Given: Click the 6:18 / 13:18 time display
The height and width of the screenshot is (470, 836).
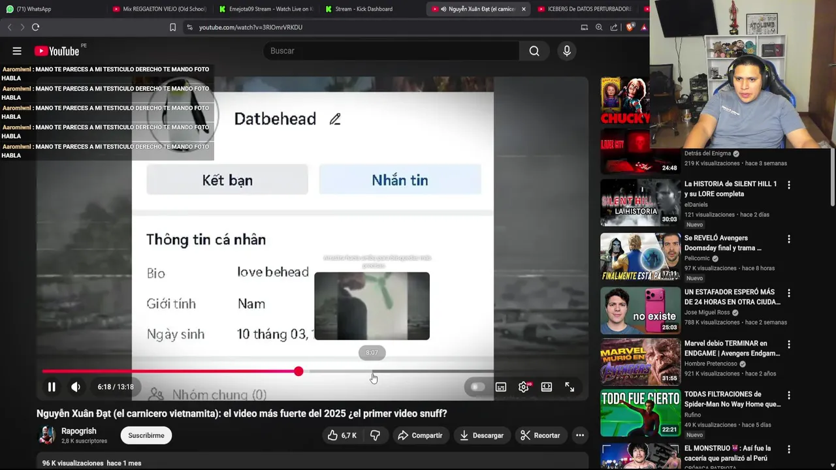Looking at the screenshot, I should tap(116, 387).
